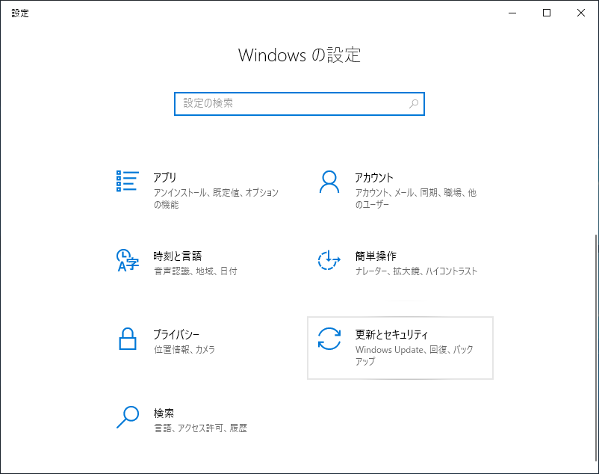Minimize the 設定 window
The width and height of the screenshot is (599, 474).
[x=512, y=13]
